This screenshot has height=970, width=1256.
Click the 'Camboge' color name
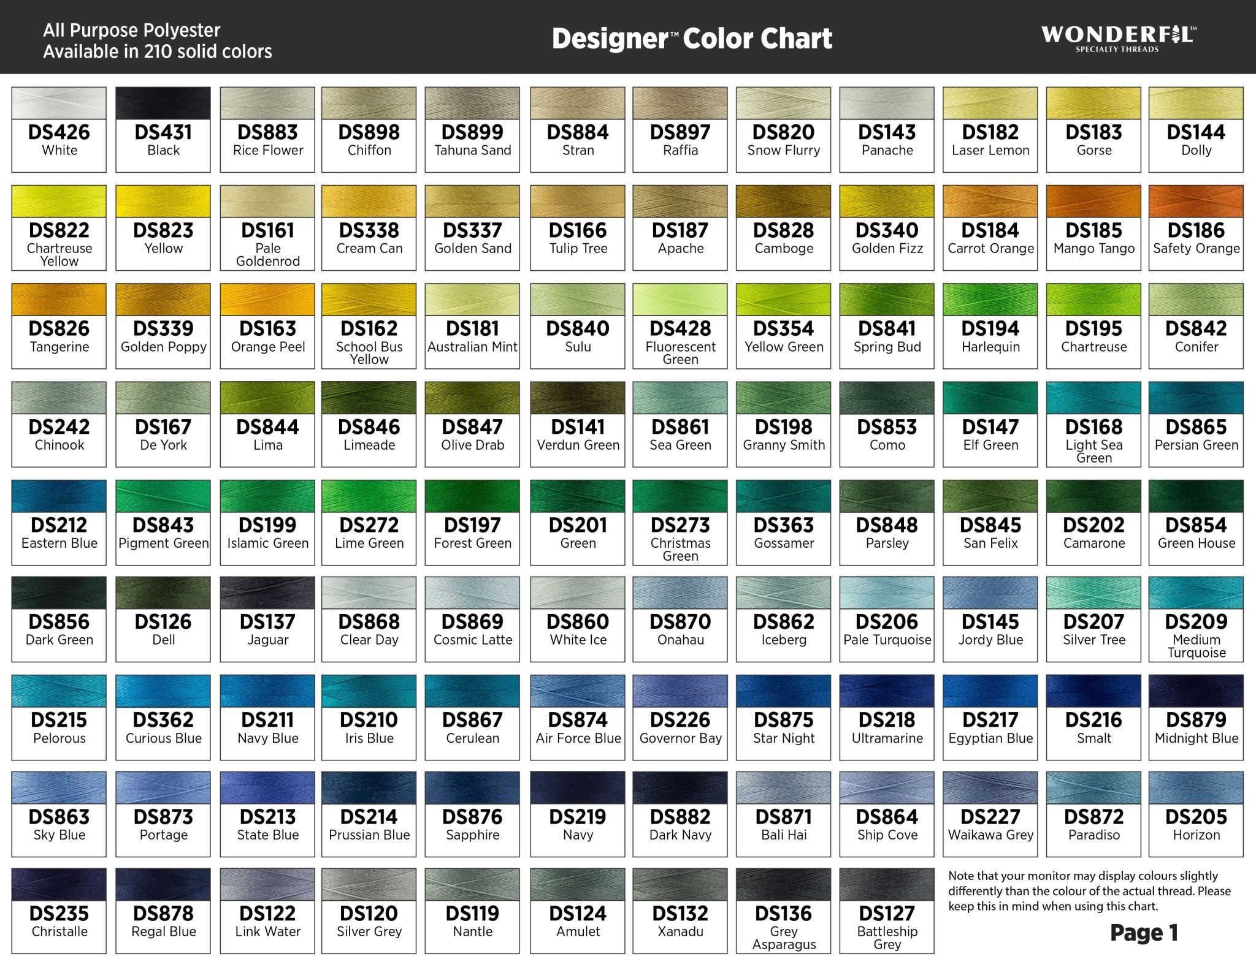tap(784, 248)
